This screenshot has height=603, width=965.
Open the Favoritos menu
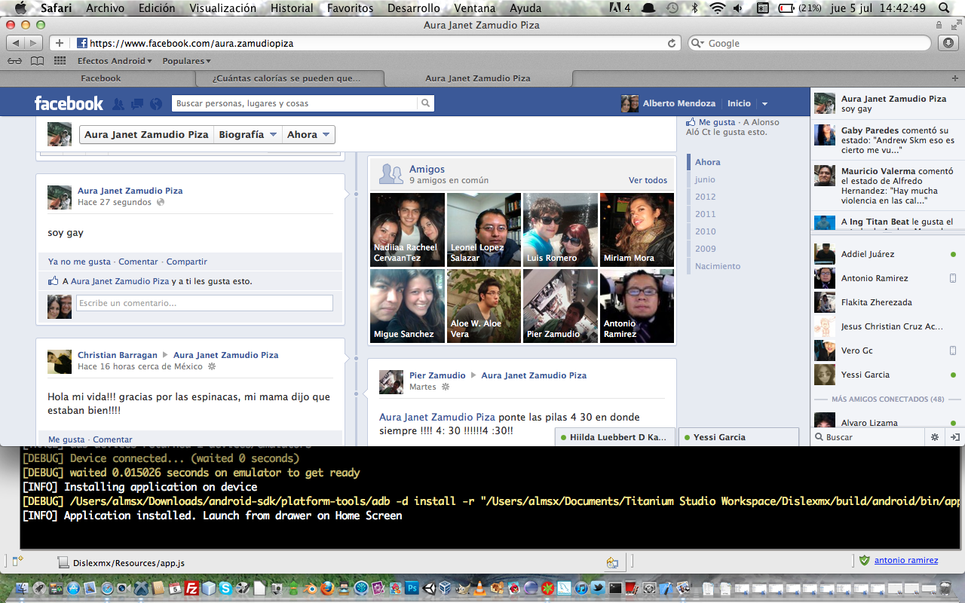point(351,8)
